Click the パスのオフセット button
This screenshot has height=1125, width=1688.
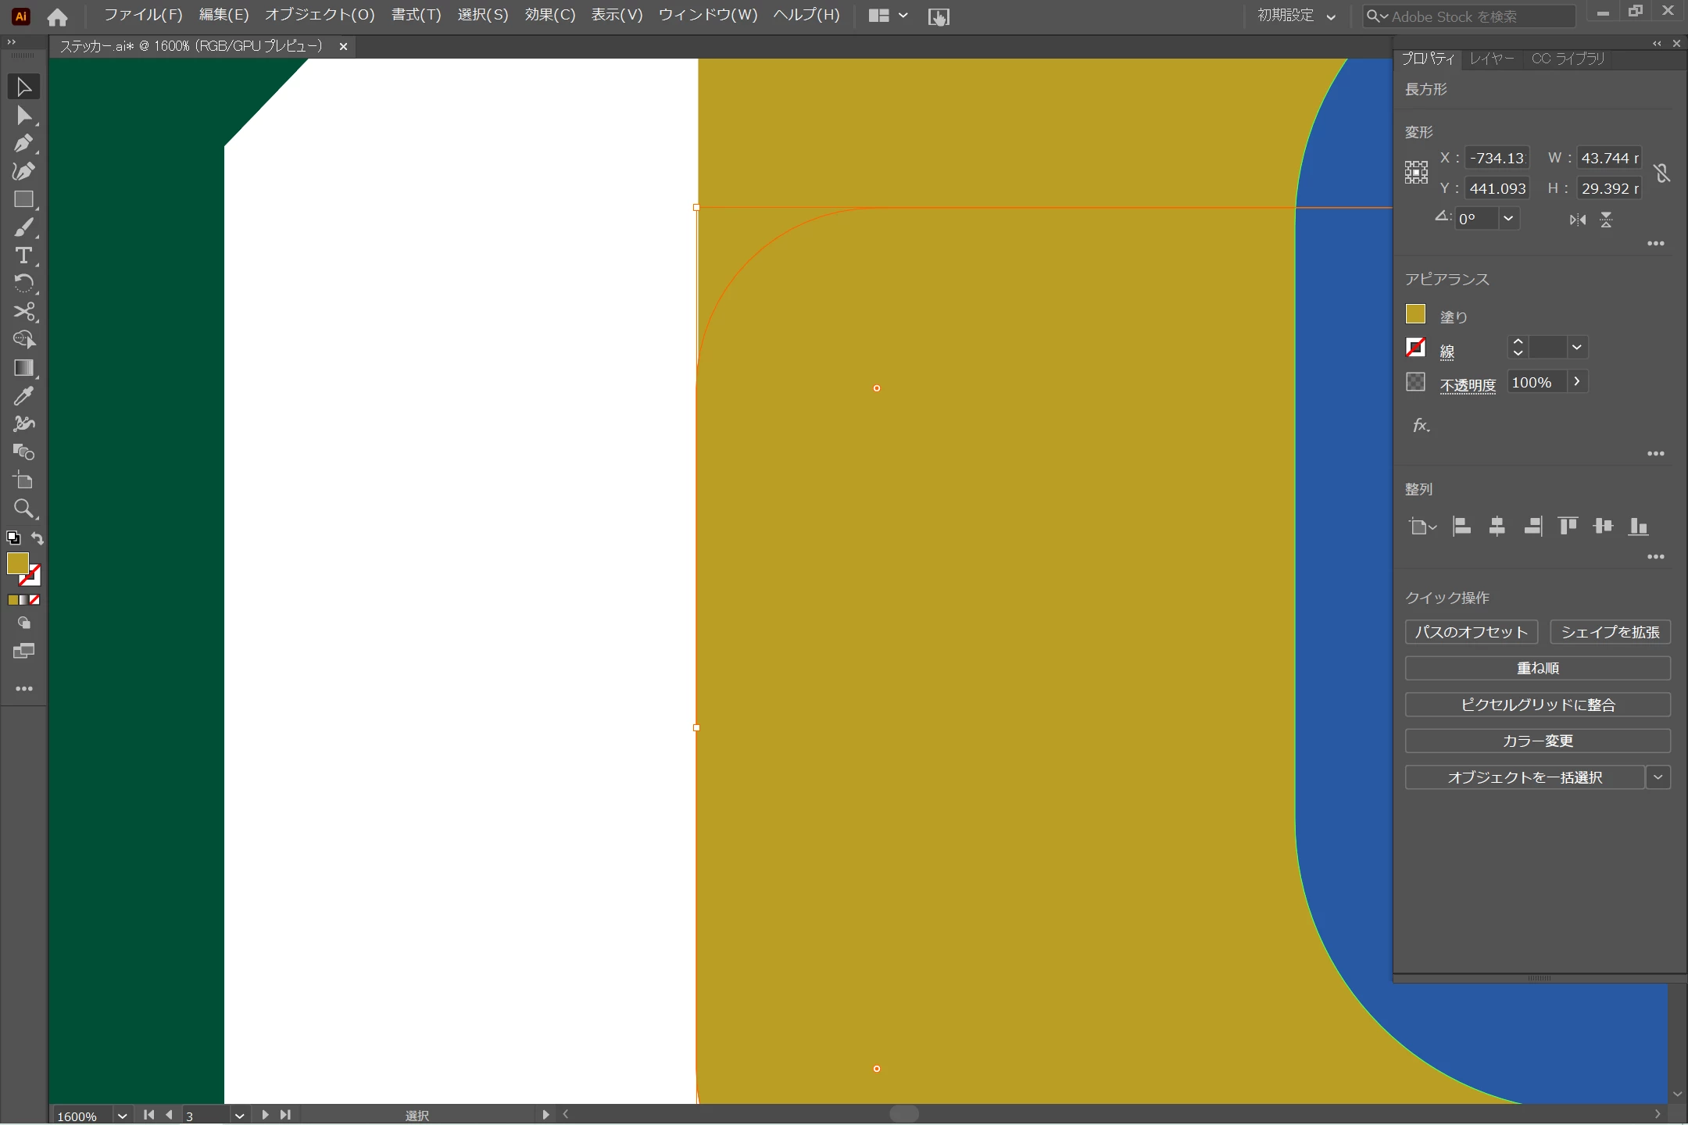click(1471, 632)
